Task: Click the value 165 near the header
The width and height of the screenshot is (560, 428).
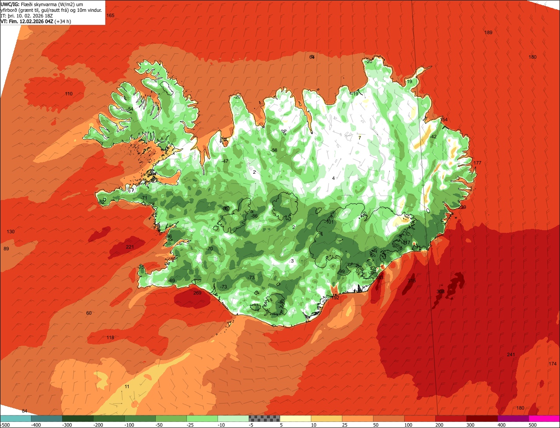Action: pyautogui.click(x=110, y=15)
